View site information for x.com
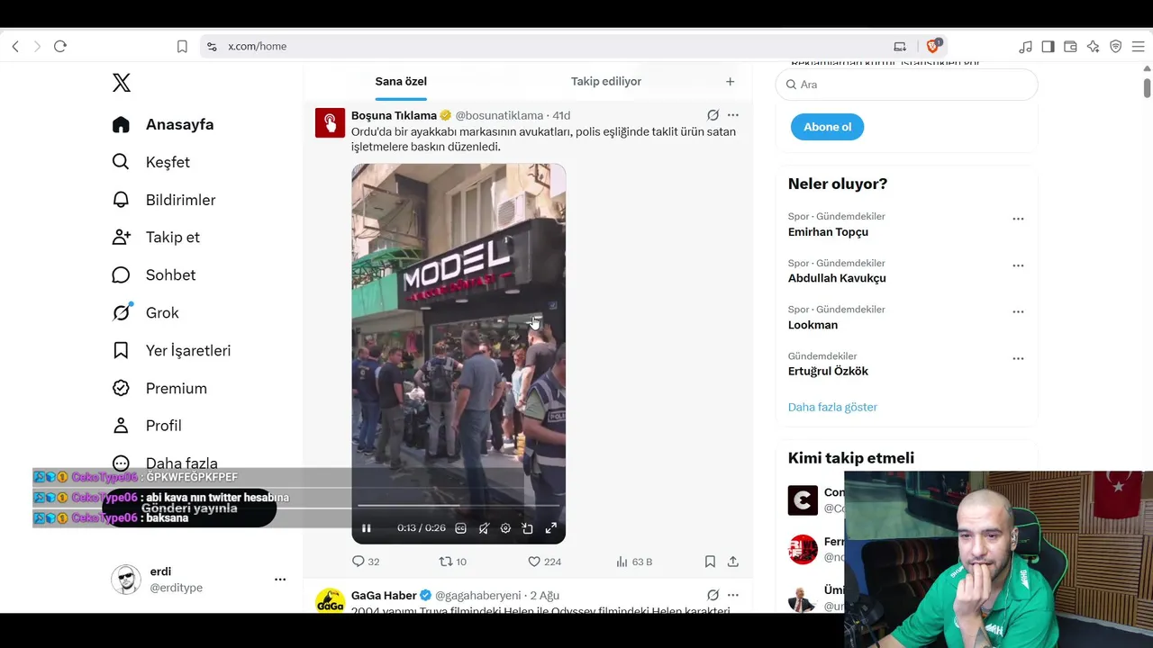 (x=212, y=47)
